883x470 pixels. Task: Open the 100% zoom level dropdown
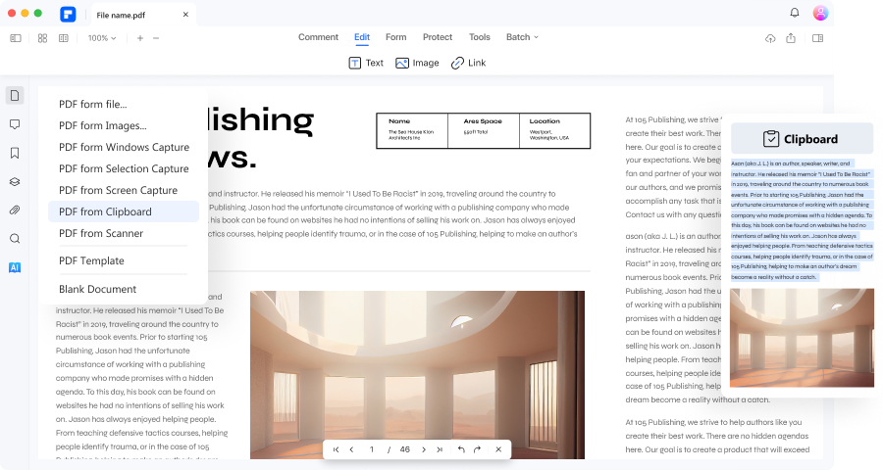[102, 38]
